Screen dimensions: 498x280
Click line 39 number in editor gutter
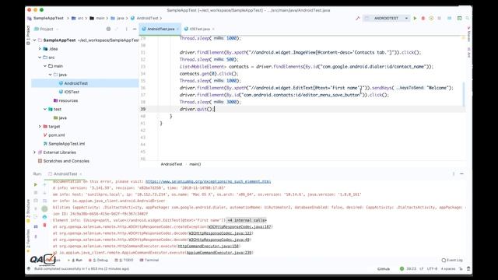click(x=143, y=109)
